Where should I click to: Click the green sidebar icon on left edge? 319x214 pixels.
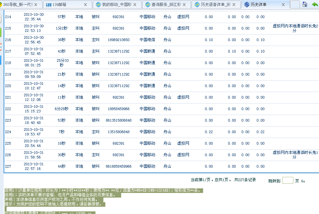pyautogui.click(x=1, y=32)
